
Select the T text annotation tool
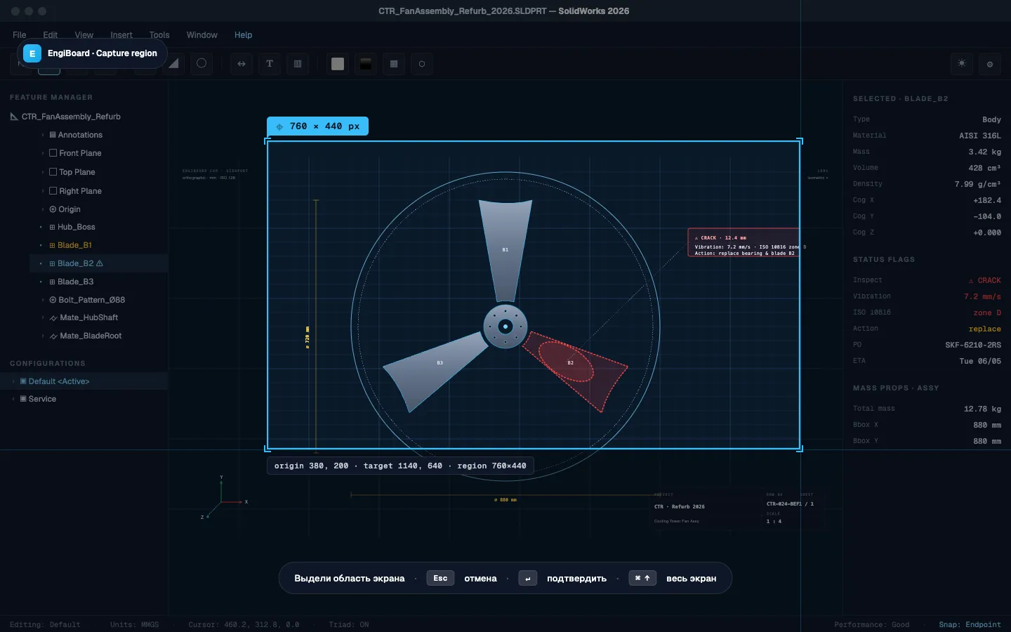270,64
